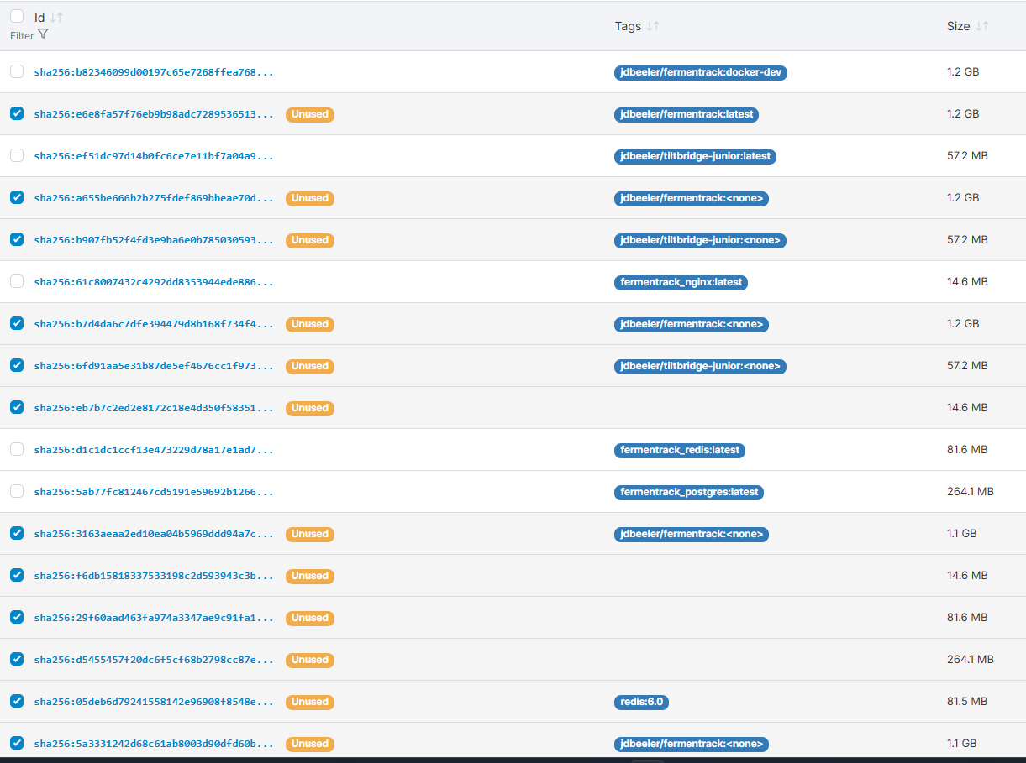Sort the list by Id column arrows
The width and height of the screenshot is (1026, 763).
56,18
